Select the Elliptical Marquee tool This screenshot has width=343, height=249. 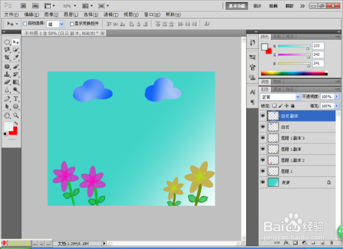pyautogui.click(x=7, y=42)
